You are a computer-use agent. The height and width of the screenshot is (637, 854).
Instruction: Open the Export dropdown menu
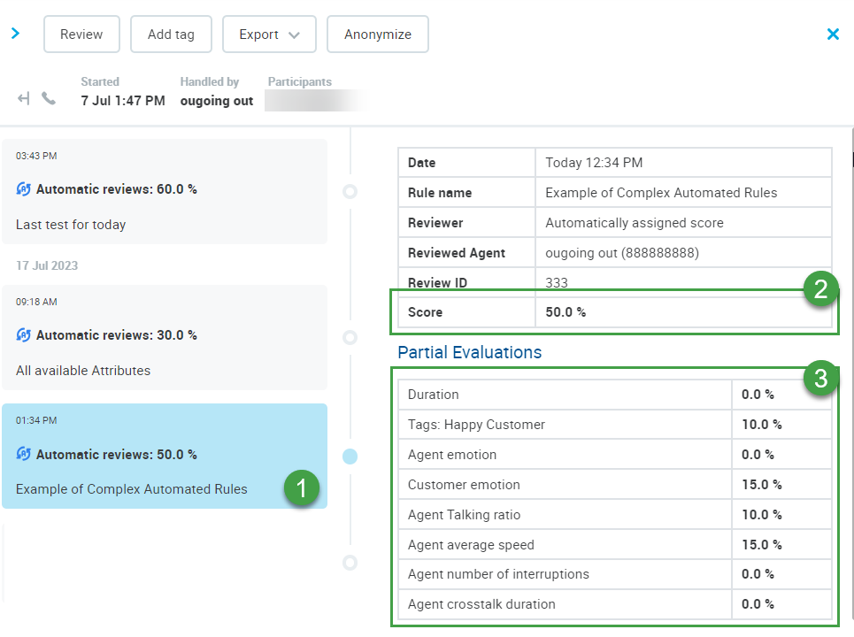point(269,35)
